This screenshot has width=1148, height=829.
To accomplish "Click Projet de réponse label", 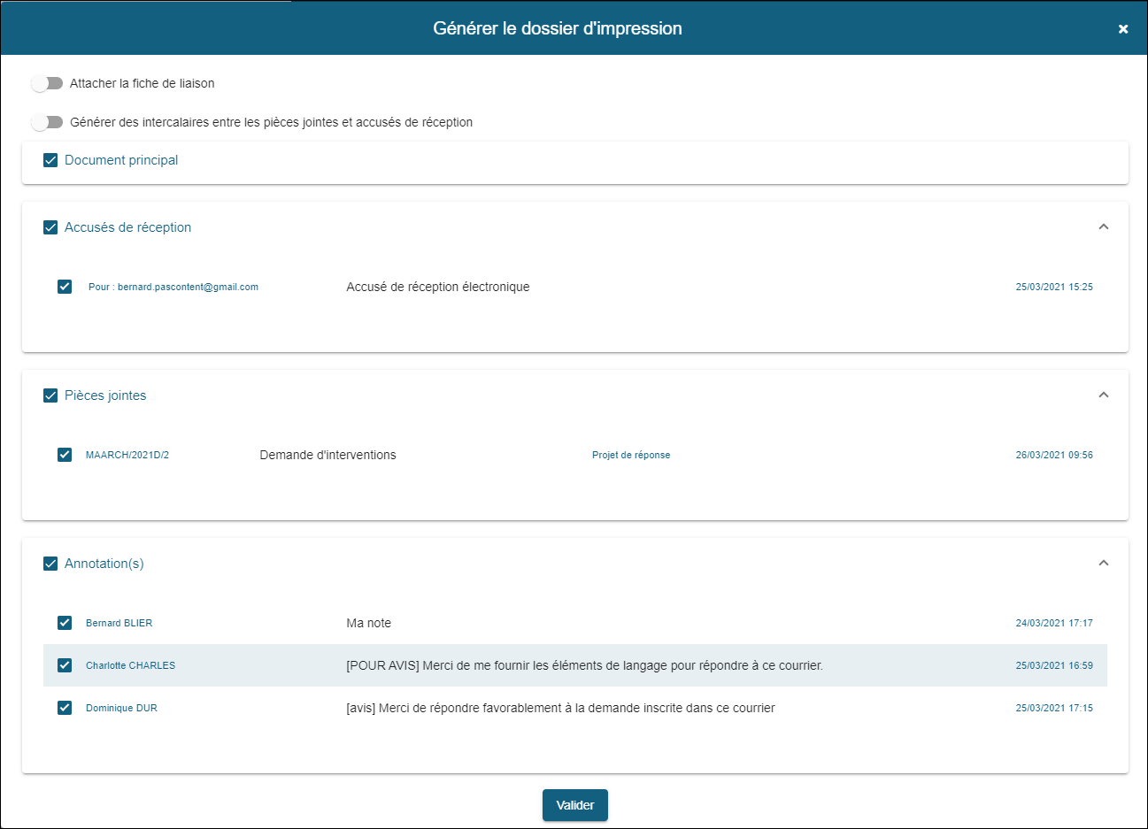I will pos(630,455).
